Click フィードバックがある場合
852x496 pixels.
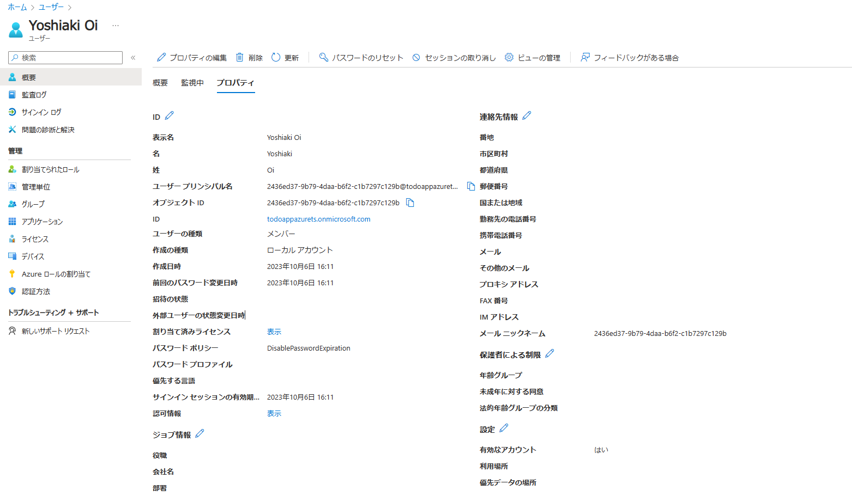pos(630,57)
